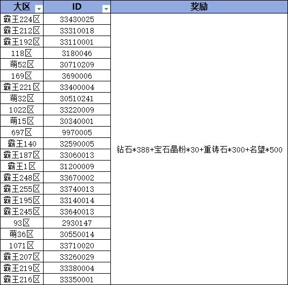Select cell 霸王212区
Screen dimensions: 288x285
(x=22, y=30)
